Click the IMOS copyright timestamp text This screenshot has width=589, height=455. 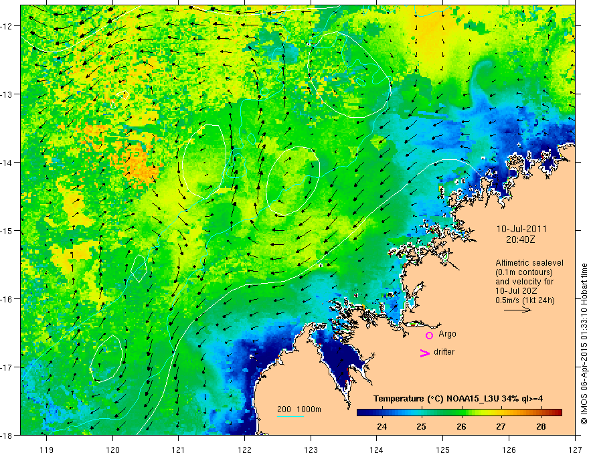click(584, 344)
